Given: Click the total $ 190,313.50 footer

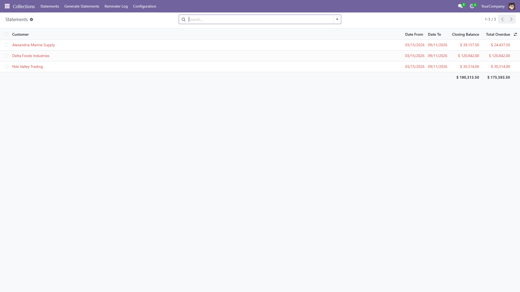Looking at the screenshot, I should tap(468, 77).
